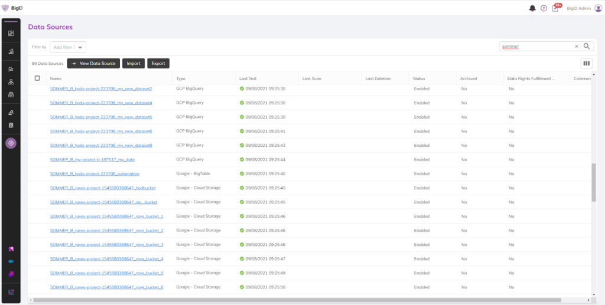Click the help question mark icon
The height and width of the screenshot is (305, 605).
coord(544,8)
